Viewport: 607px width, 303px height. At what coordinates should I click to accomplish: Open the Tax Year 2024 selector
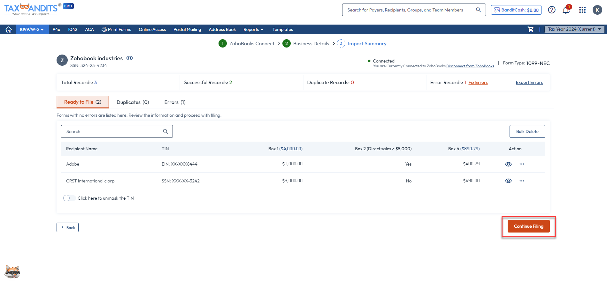pos(574,29)
